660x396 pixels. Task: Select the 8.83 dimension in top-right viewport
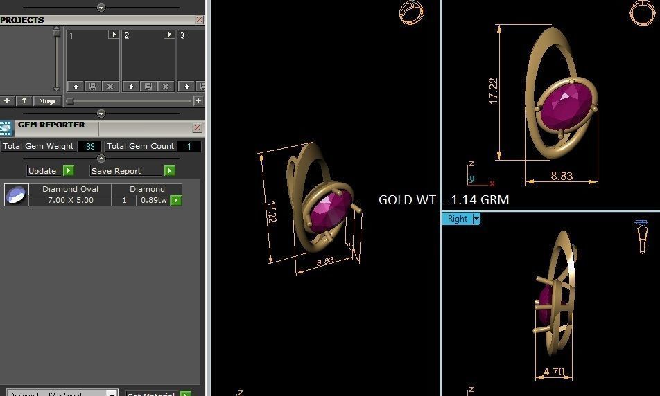pyautogui.click(x=562, y=176)
